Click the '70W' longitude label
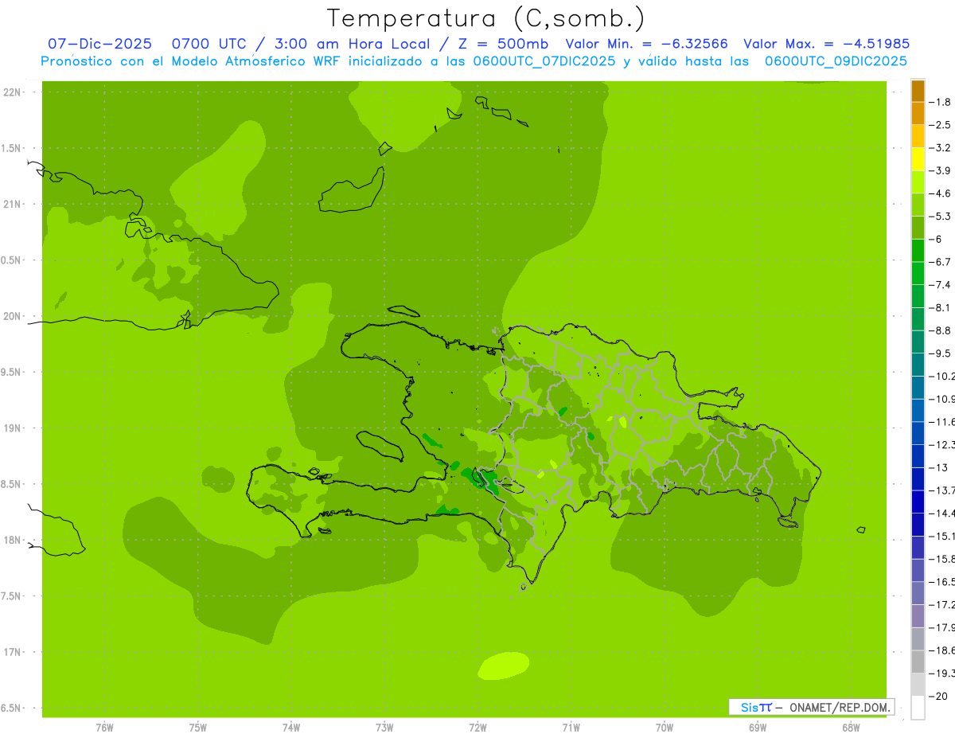 pyautogui.click(x=665, y=728)
